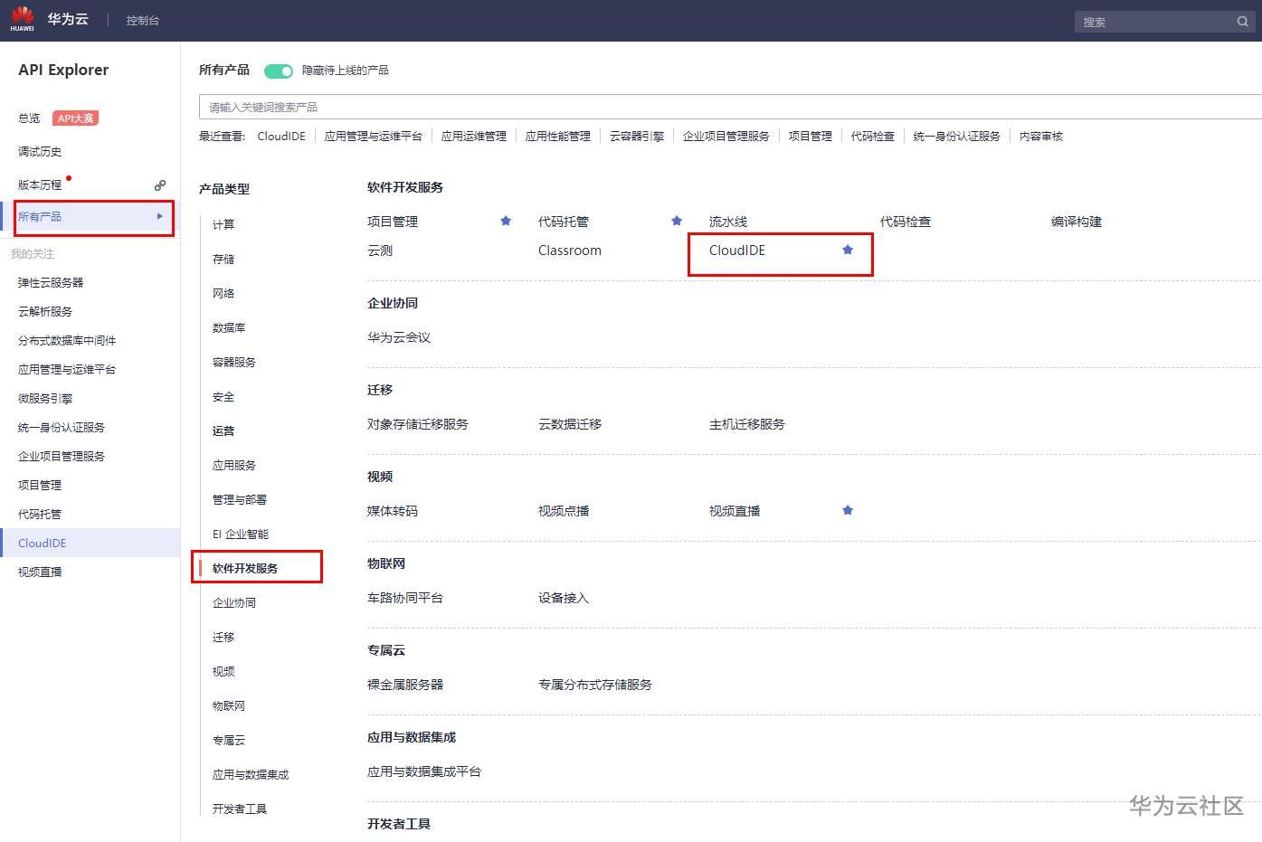Open 编译构建 product
Screen dimensions: 1262x842
tap(1077, 222)
